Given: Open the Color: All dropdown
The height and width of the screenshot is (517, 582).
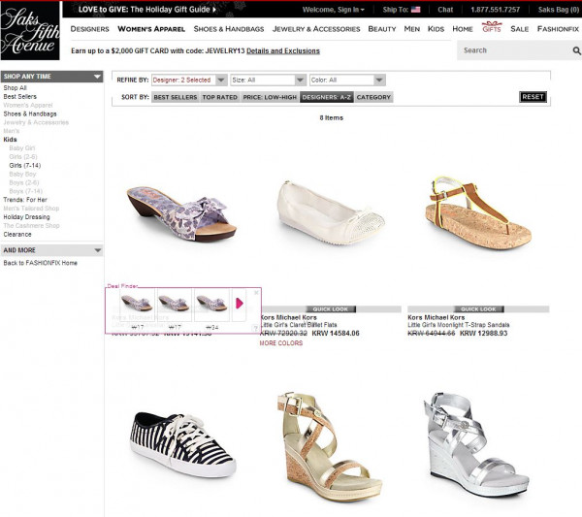Looking at the screenshot, I should 379,81.
